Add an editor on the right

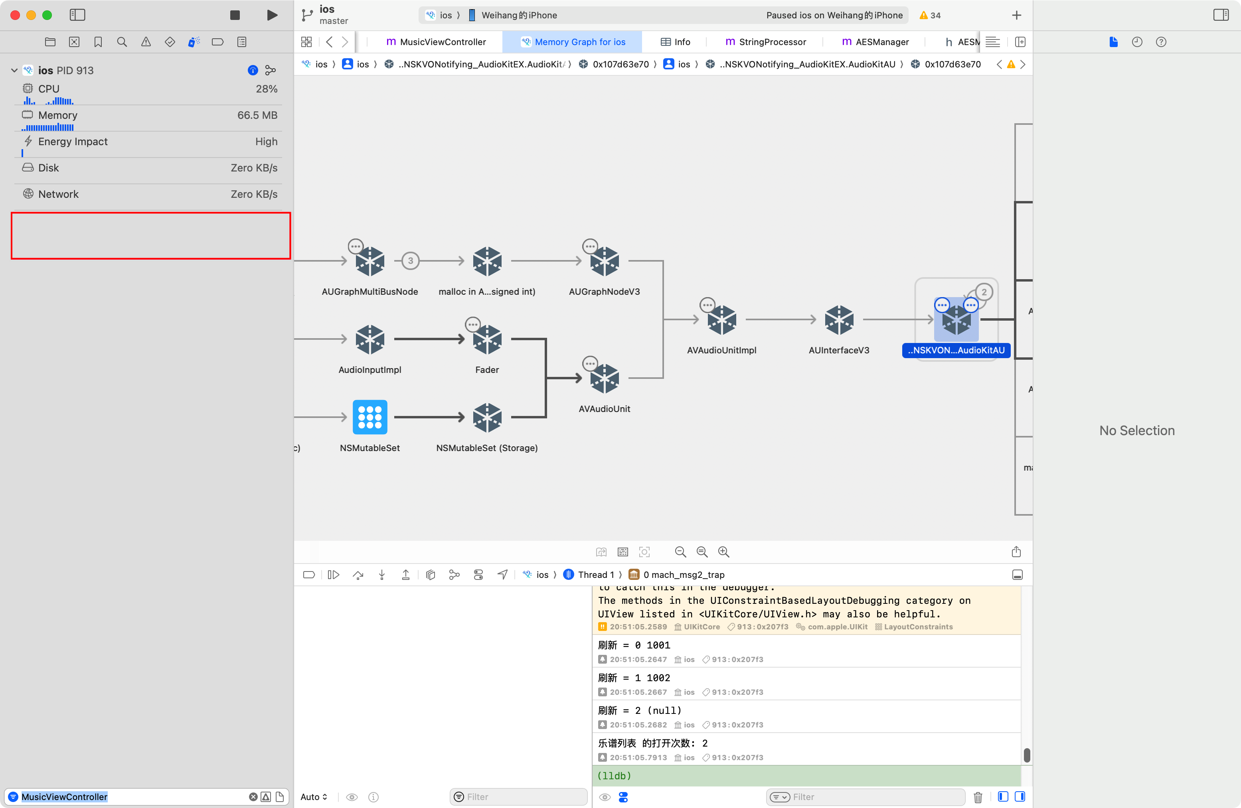tap(1020, 42)
